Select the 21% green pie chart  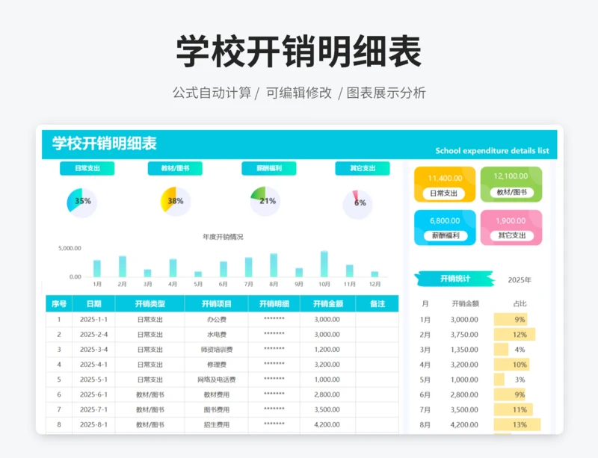tap(265, 201)
